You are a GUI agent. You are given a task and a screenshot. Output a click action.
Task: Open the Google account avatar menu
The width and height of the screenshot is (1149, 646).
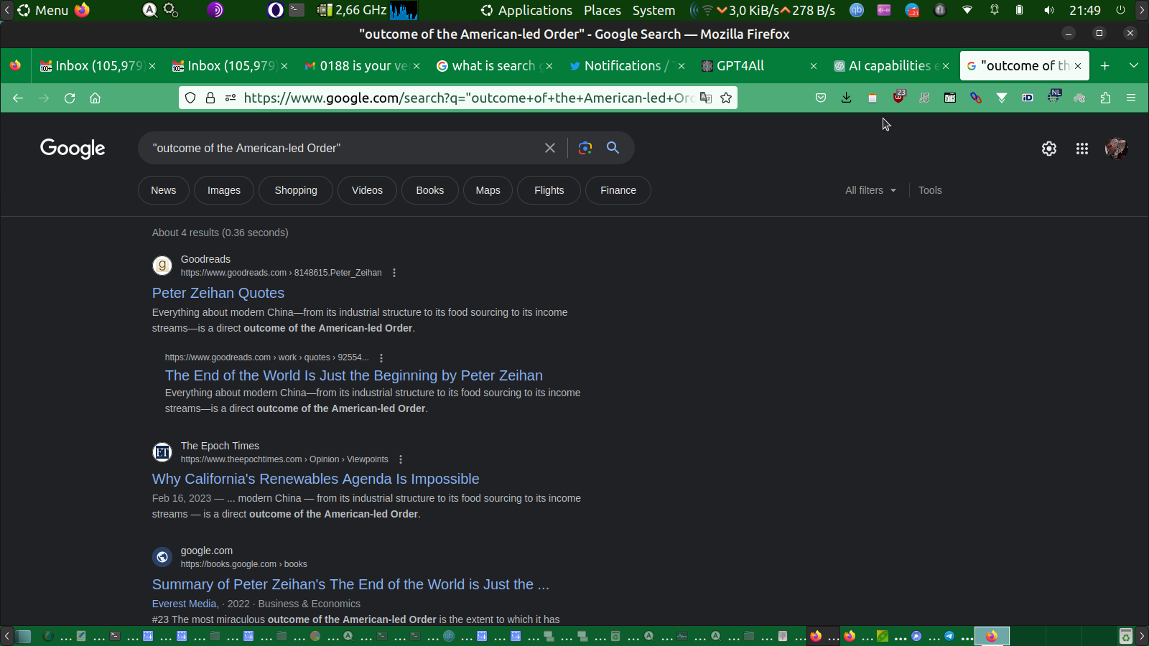(x=1116, y=149)
